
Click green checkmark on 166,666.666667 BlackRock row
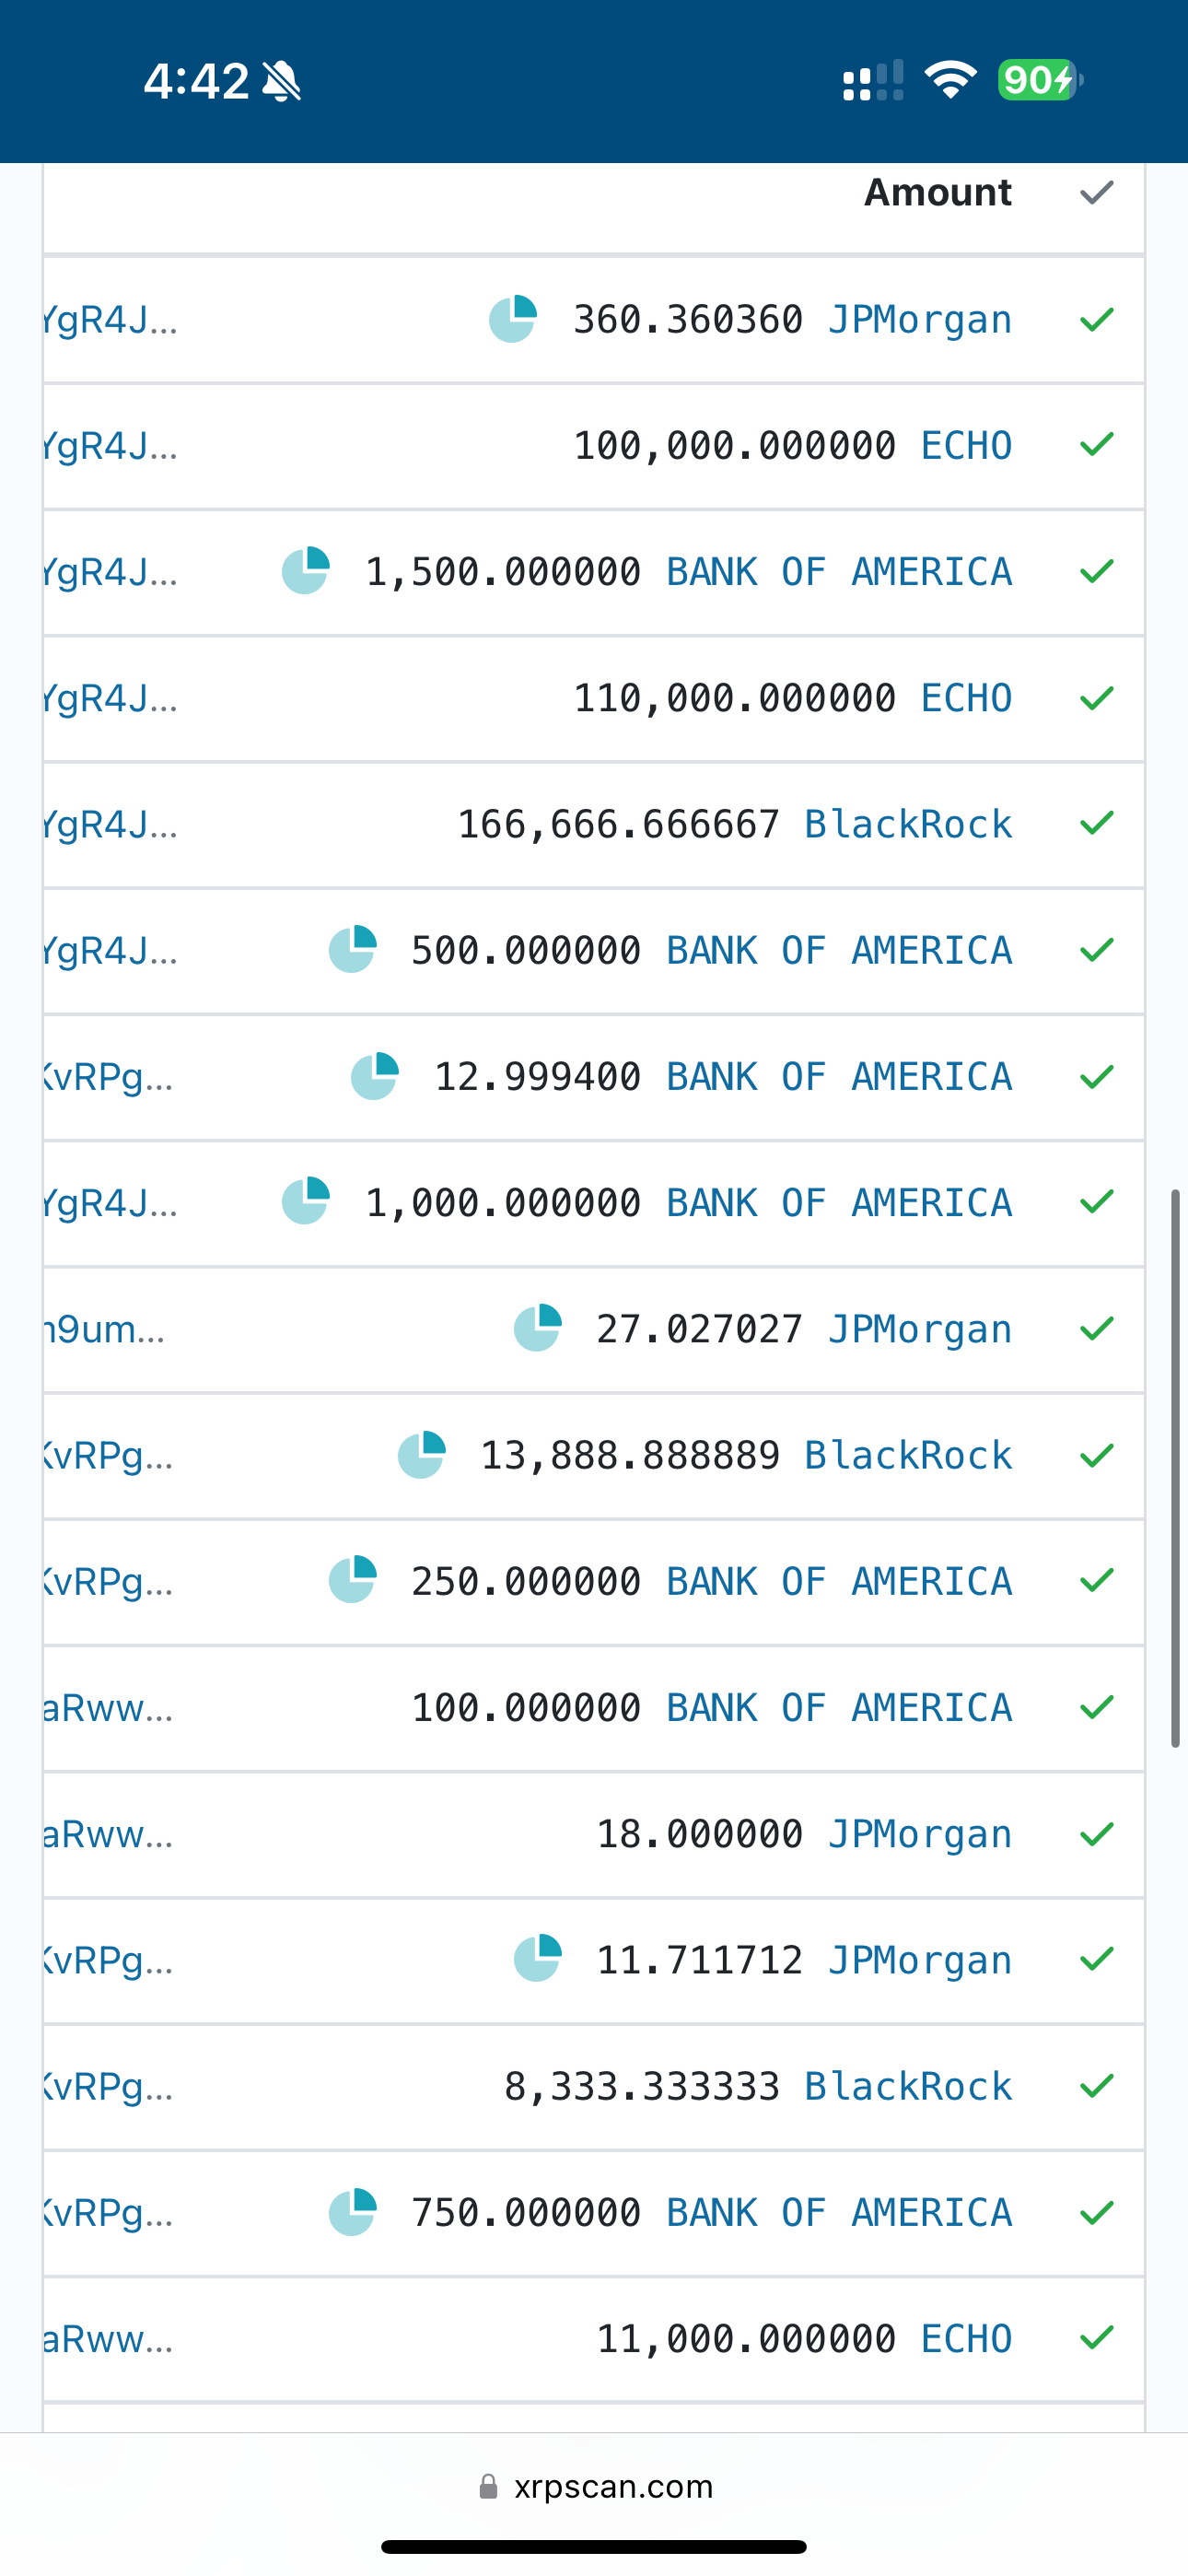click(1097, 824)
